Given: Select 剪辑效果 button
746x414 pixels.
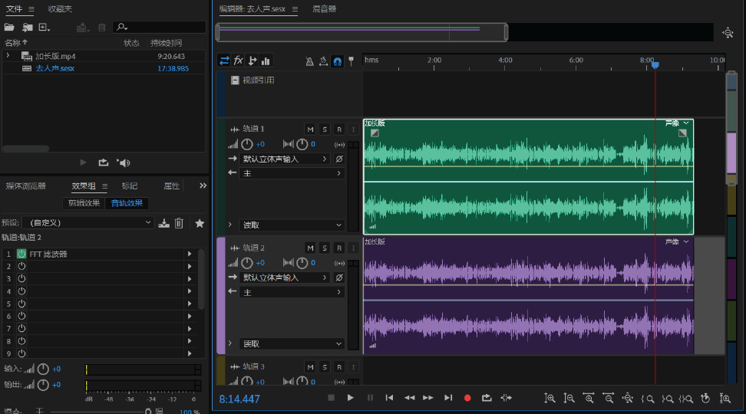Looking at the screenshot, I should [x=84, y=203].
